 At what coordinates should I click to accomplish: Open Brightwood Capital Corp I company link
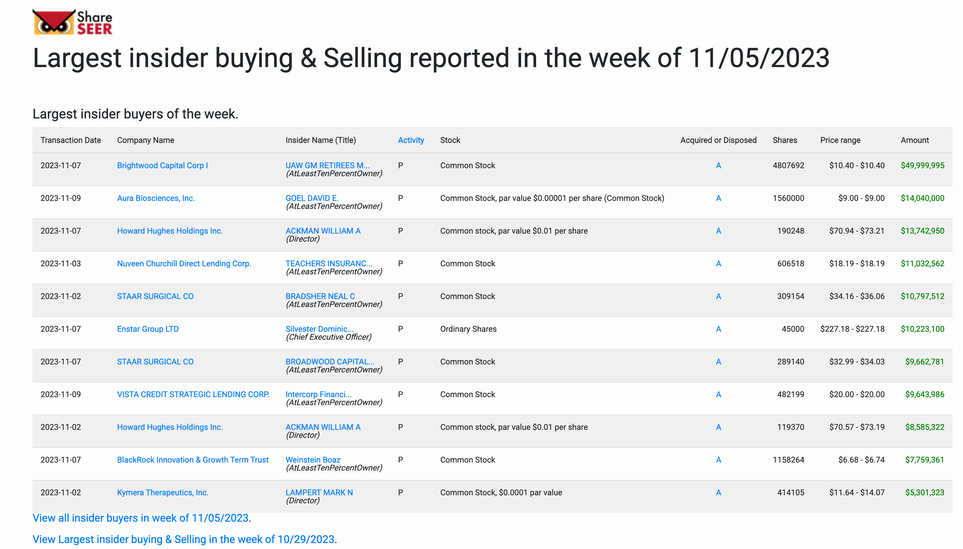point(162,166)
